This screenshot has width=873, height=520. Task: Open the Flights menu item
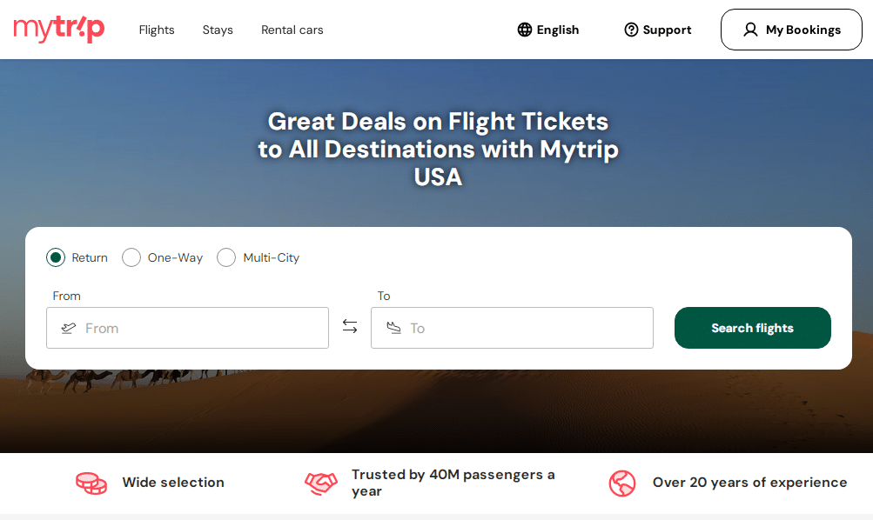157,30
